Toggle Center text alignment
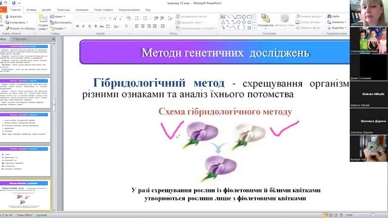Screen dimensions: 388x218 click(143, 26)
